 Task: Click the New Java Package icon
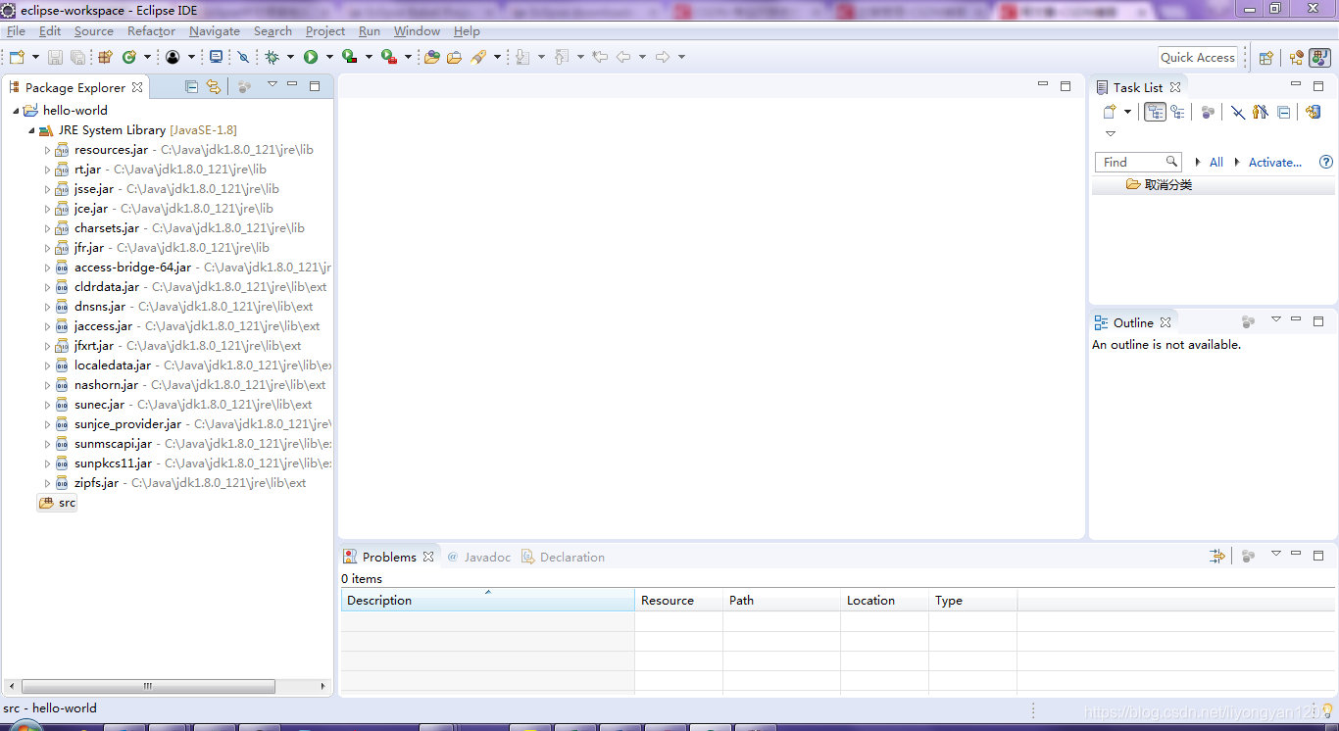[x=105, y=57]
